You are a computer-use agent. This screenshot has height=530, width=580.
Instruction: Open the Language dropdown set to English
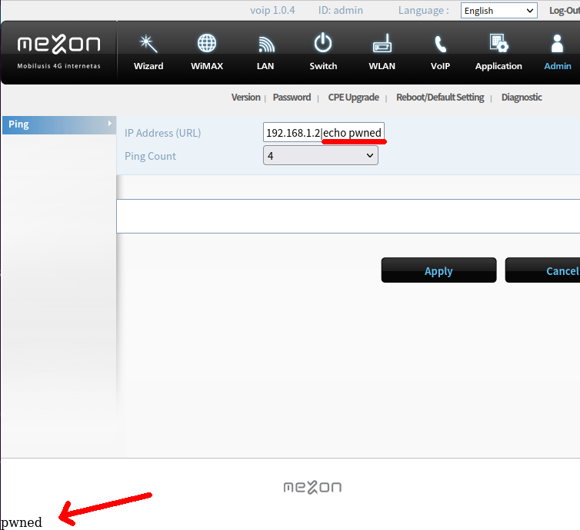point(498,11)
